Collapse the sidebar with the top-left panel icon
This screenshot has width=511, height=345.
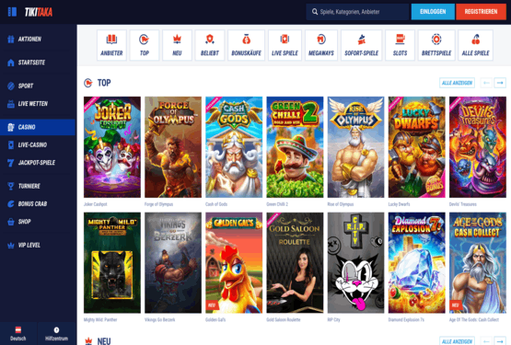[12, 12]
